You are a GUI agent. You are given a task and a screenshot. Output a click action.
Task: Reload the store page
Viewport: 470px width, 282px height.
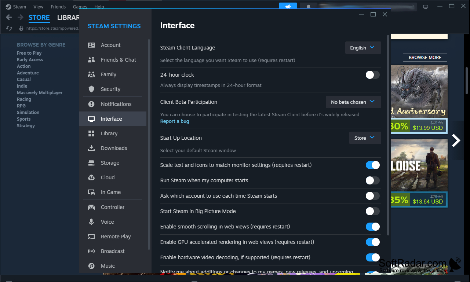click(10, 28)
